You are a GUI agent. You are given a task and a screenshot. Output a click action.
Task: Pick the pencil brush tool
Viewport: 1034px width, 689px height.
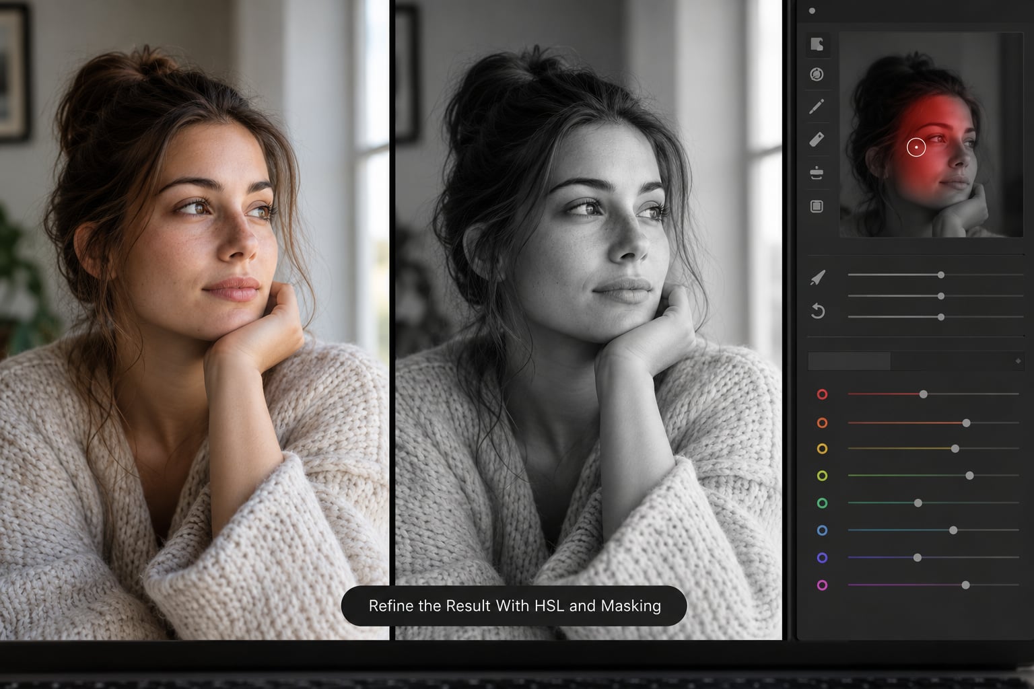[817, 106]
